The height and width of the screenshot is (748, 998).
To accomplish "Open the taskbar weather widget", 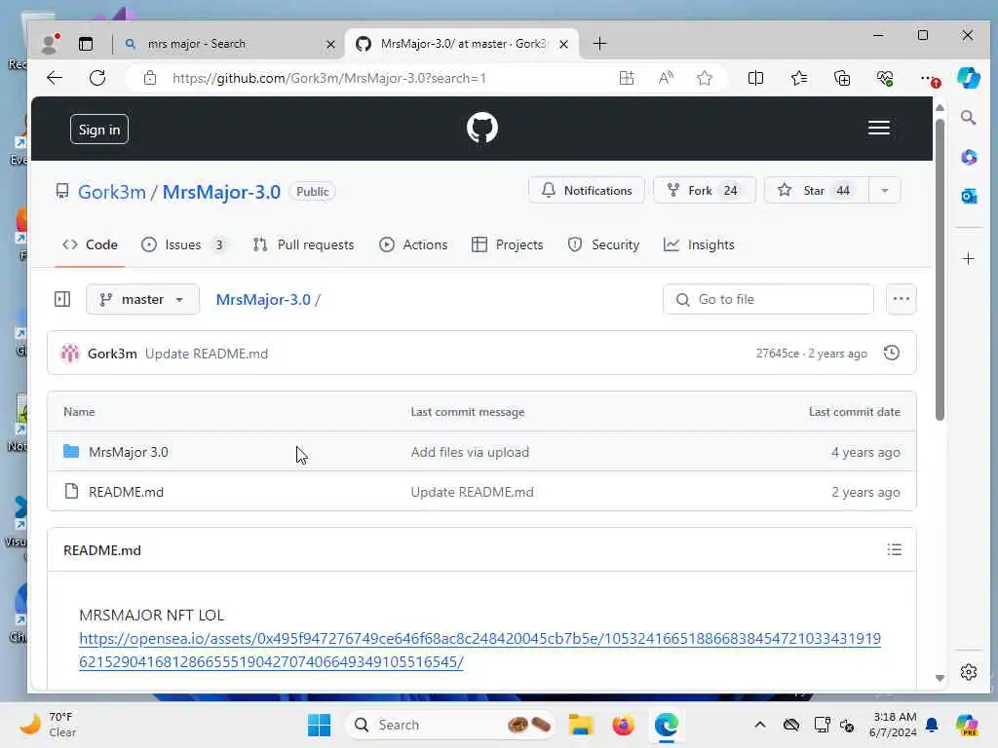I will tap(48, 725).
